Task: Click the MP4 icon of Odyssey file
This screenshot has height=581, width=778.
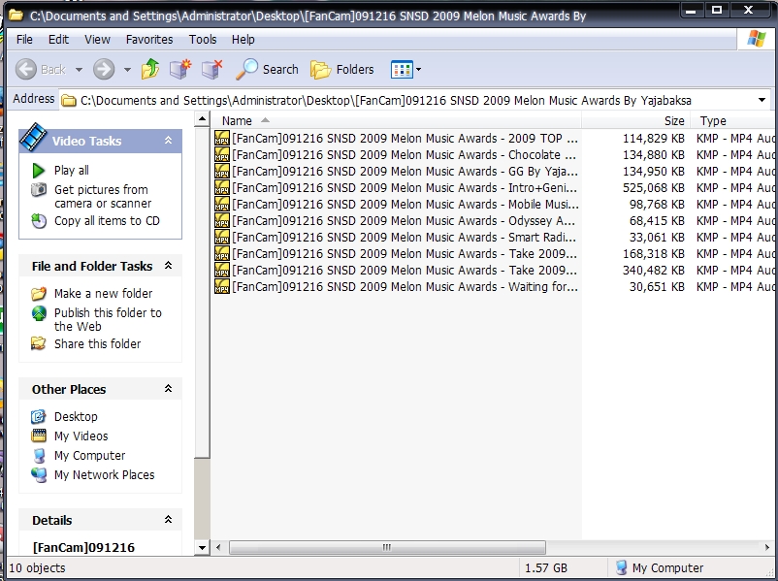Action: click(x=222, y=220)
